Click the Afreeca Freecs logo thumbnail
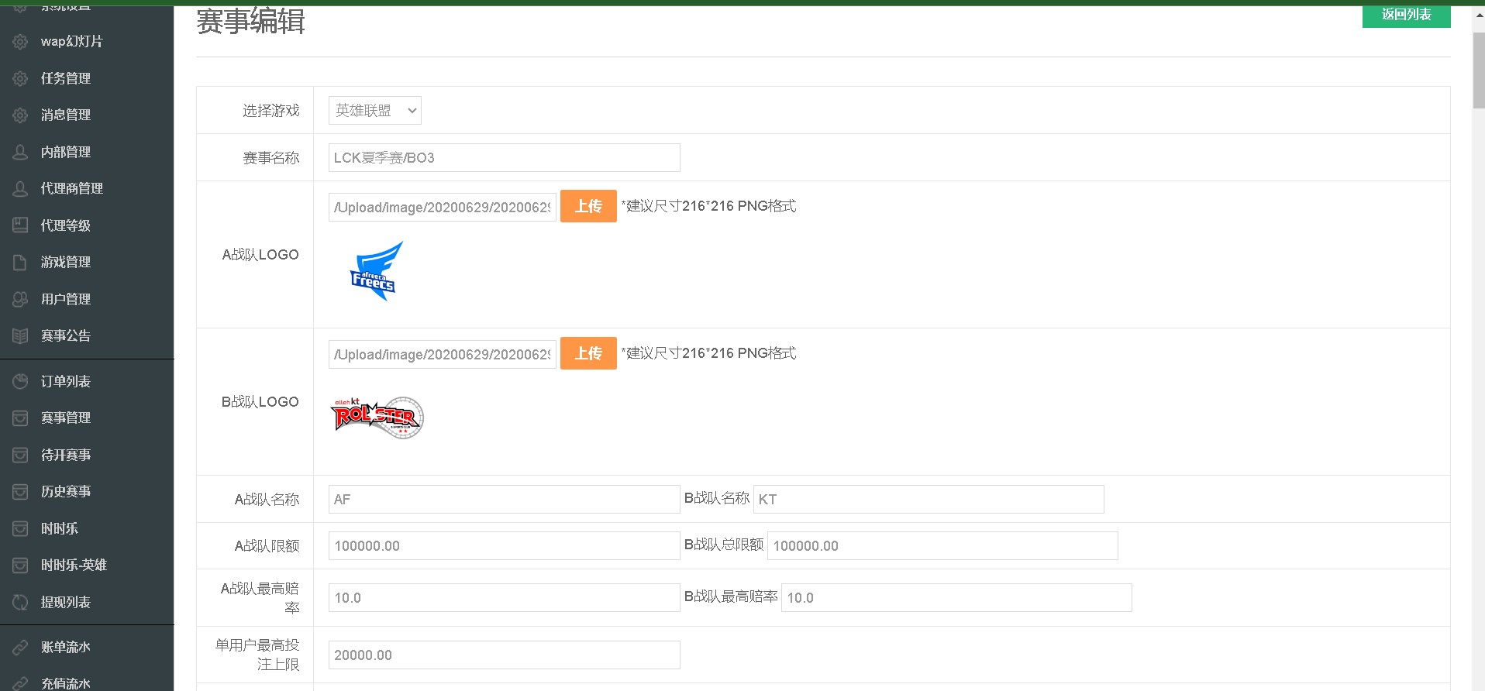Screen dimensions: 1485x691 click(377, 271)
